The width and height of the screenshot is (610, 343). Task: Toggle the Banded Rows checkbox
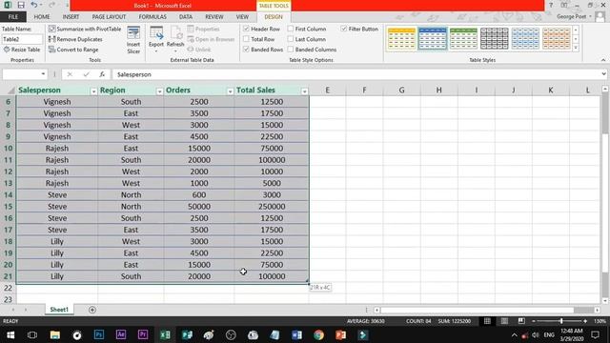click(x=246, y=50)
